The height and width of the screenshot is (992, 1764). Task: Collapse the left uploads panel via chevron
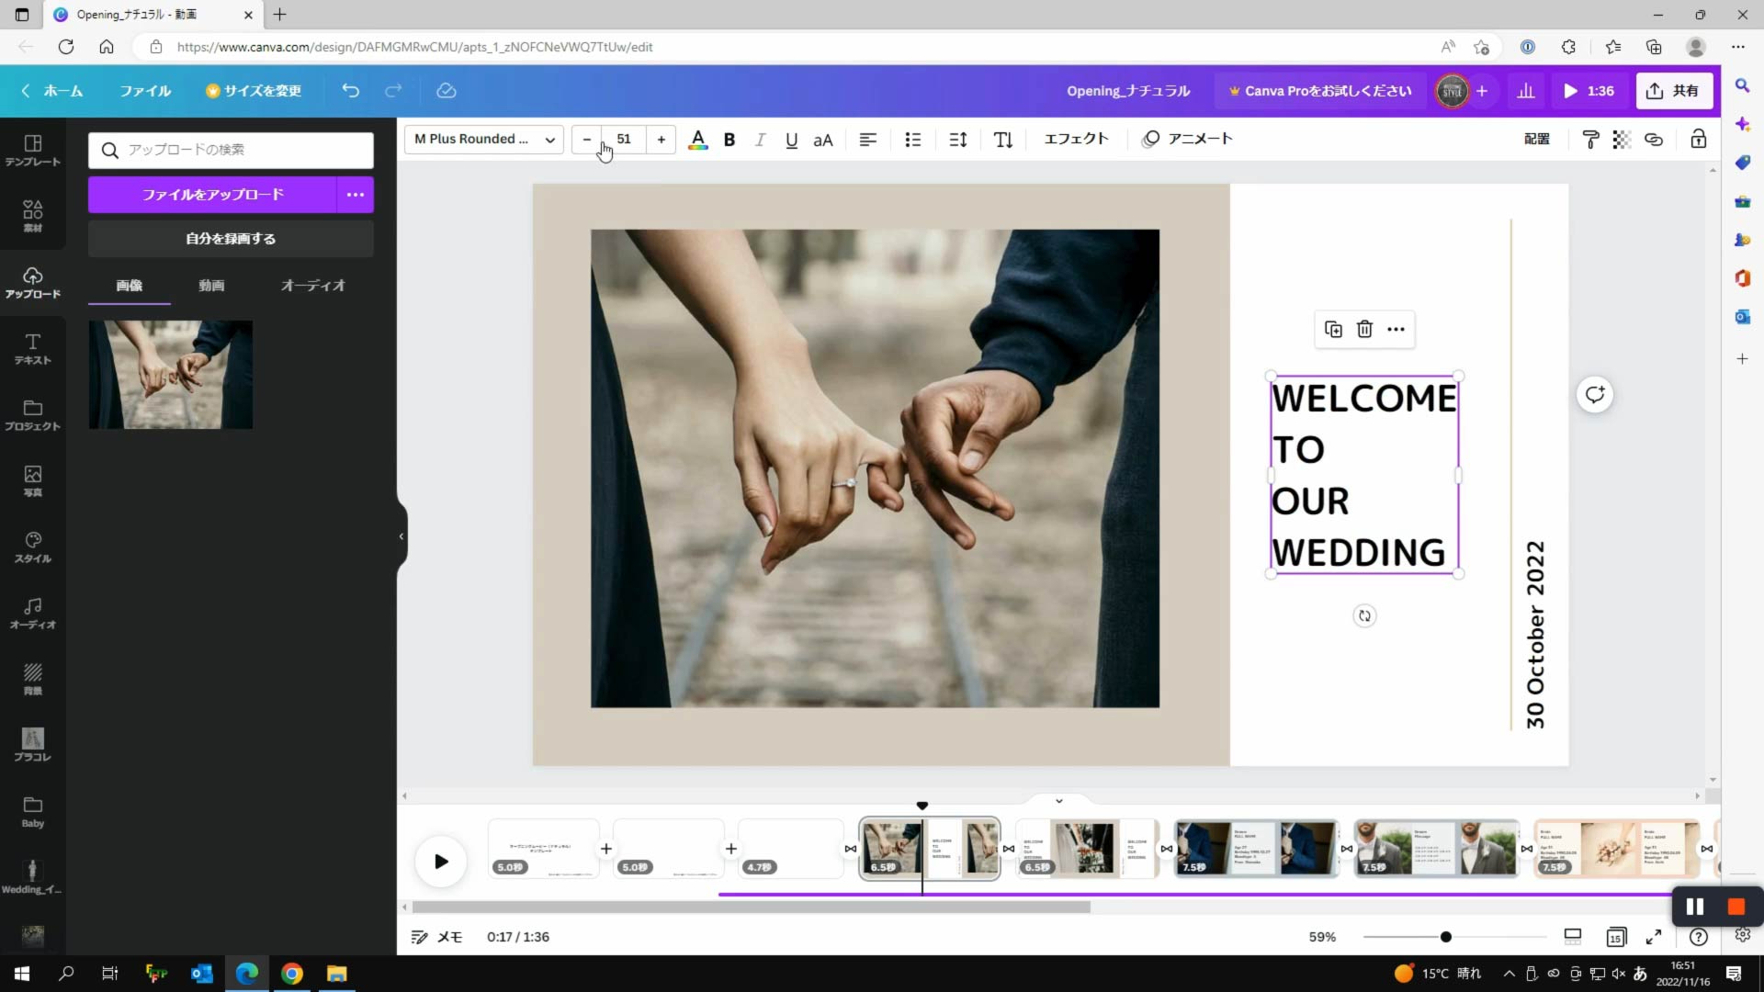[x=401, y=536]
